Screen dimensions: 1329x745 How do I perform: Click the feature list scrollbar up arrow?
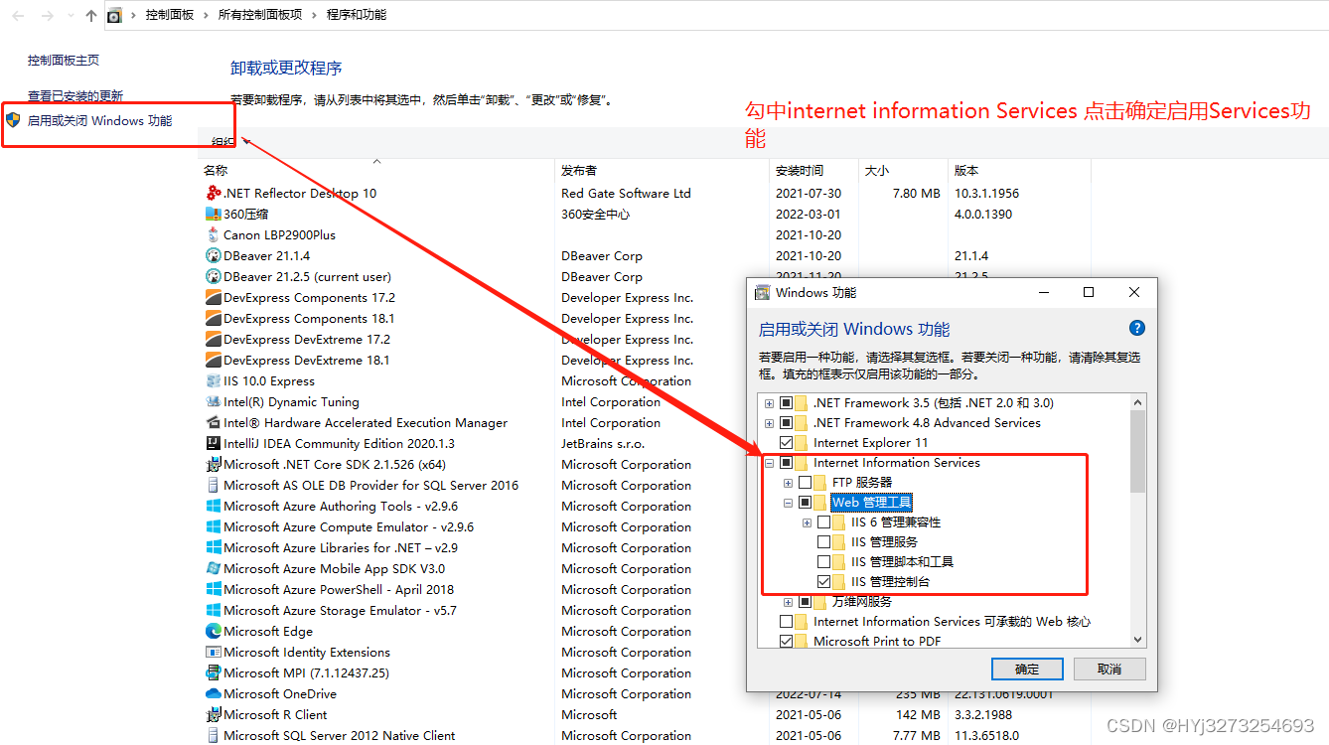point(1138,402)
